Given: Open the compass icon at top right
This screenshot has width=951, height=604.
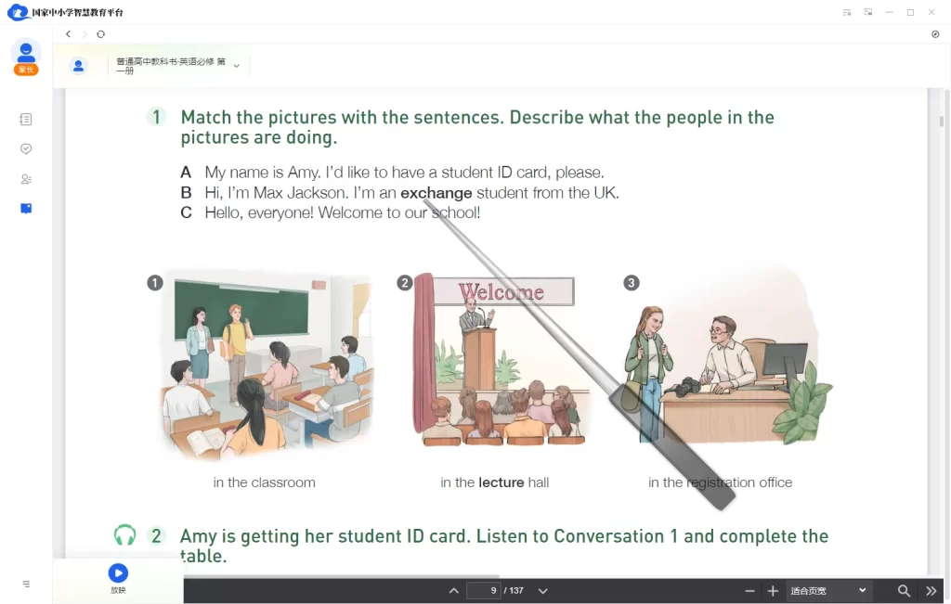Looking at the screenshot, I should pos(935,34).
